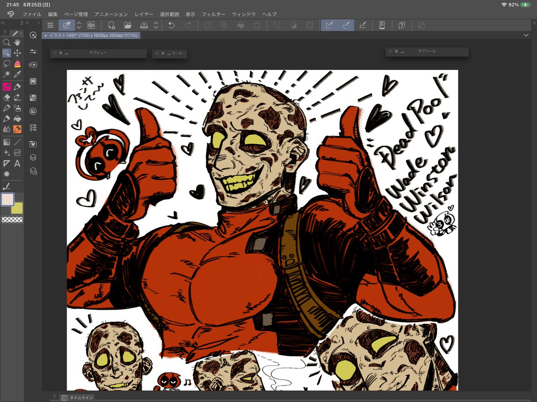Open the Quick Access panel icon
The width and height of the screenshot is (537, 402).
(x=33, y=35)
